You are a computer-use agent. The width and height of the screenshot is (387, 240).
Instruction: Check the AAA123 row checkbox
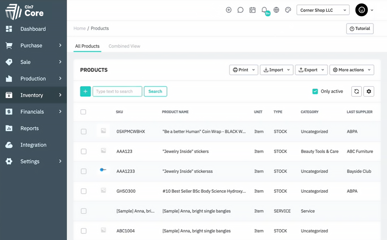point(84,151)
